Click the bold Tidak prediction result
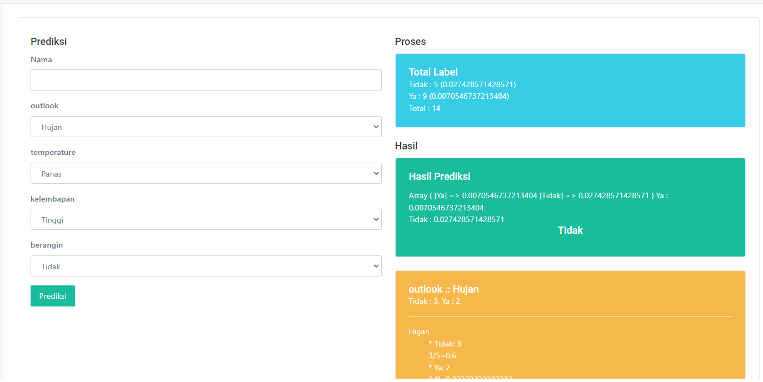The height and width of the screenshot is (382, 763). [570, 230]
